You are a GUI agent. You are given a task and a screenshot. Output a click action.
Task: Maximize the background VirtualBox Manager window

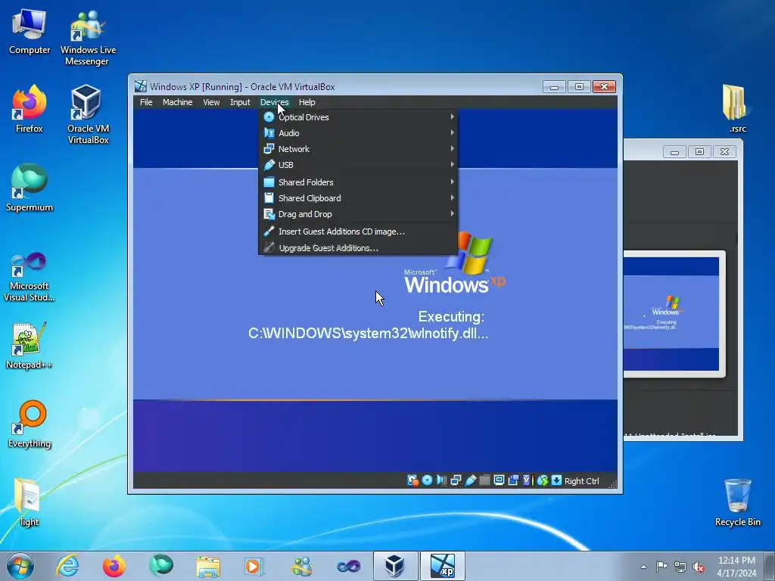[x=699, y=151]
